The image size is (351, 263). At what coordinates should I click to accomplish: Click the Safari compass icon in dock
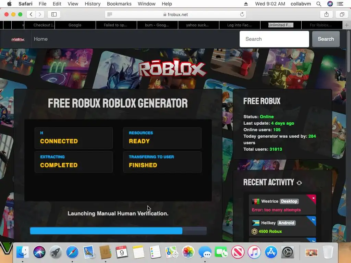(x=72, y=252)
